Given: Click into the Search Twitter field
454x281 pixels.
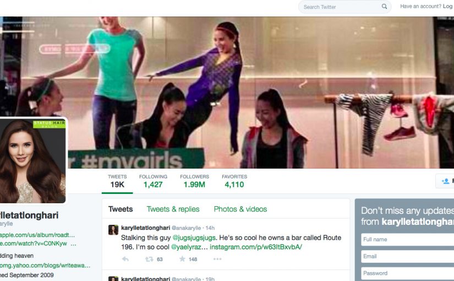Looking at the screenshot, I should (344, 7).
